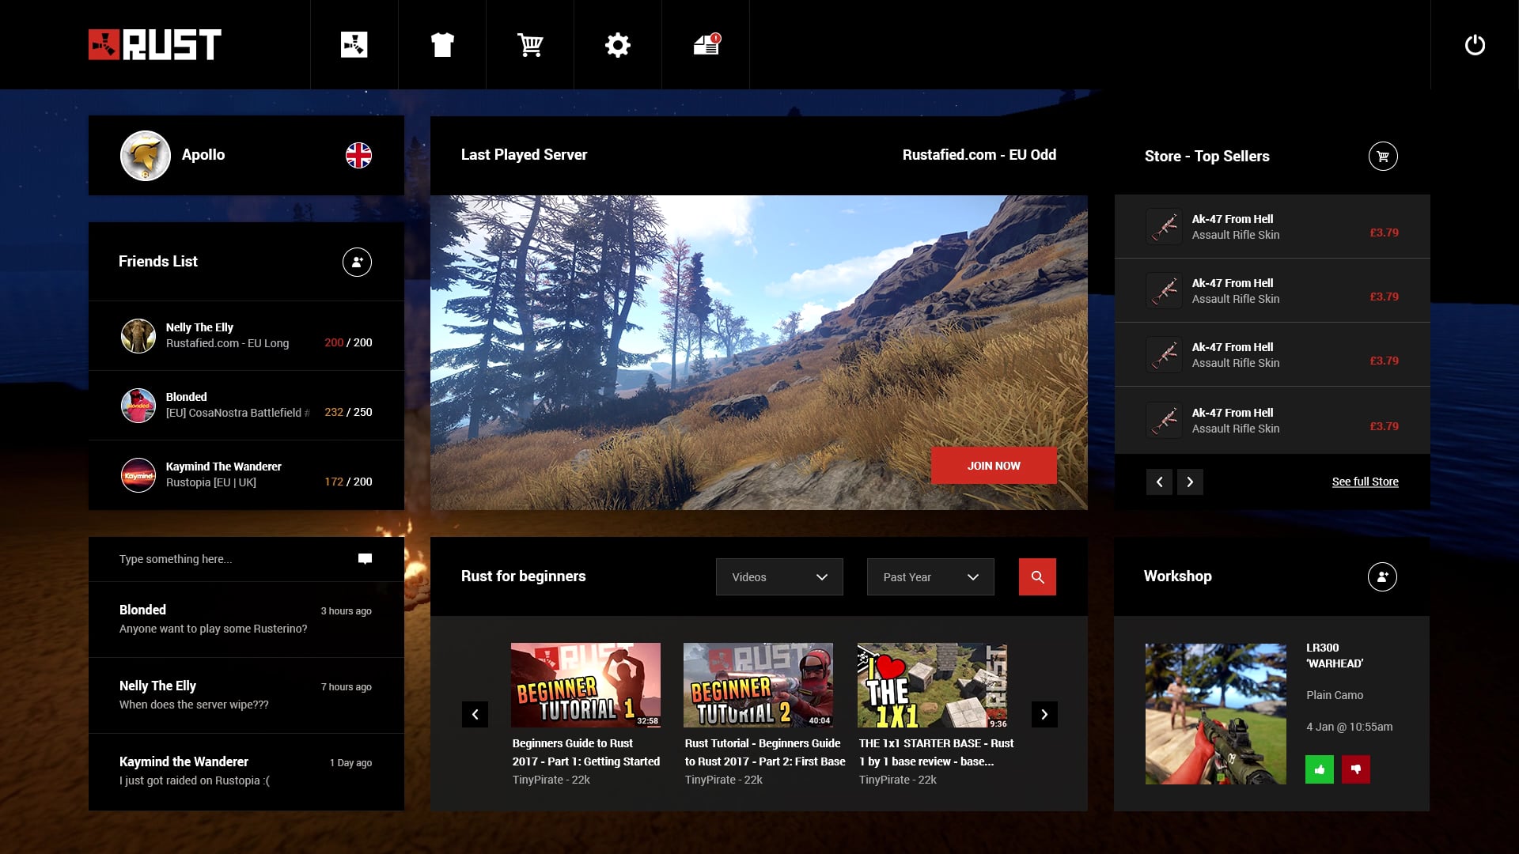
Task: Expand the Past Year dropdown
Action: click(x=930, y=577)
